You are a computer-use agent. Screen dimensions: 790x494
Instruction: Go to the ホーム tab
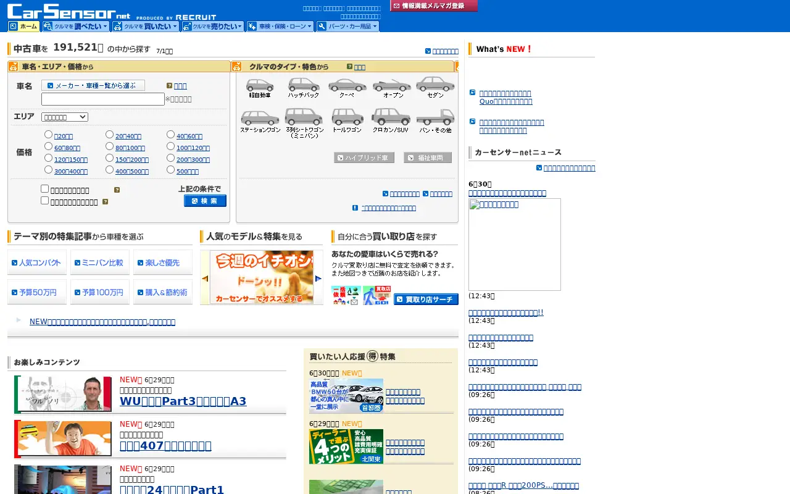coord(23,27)
